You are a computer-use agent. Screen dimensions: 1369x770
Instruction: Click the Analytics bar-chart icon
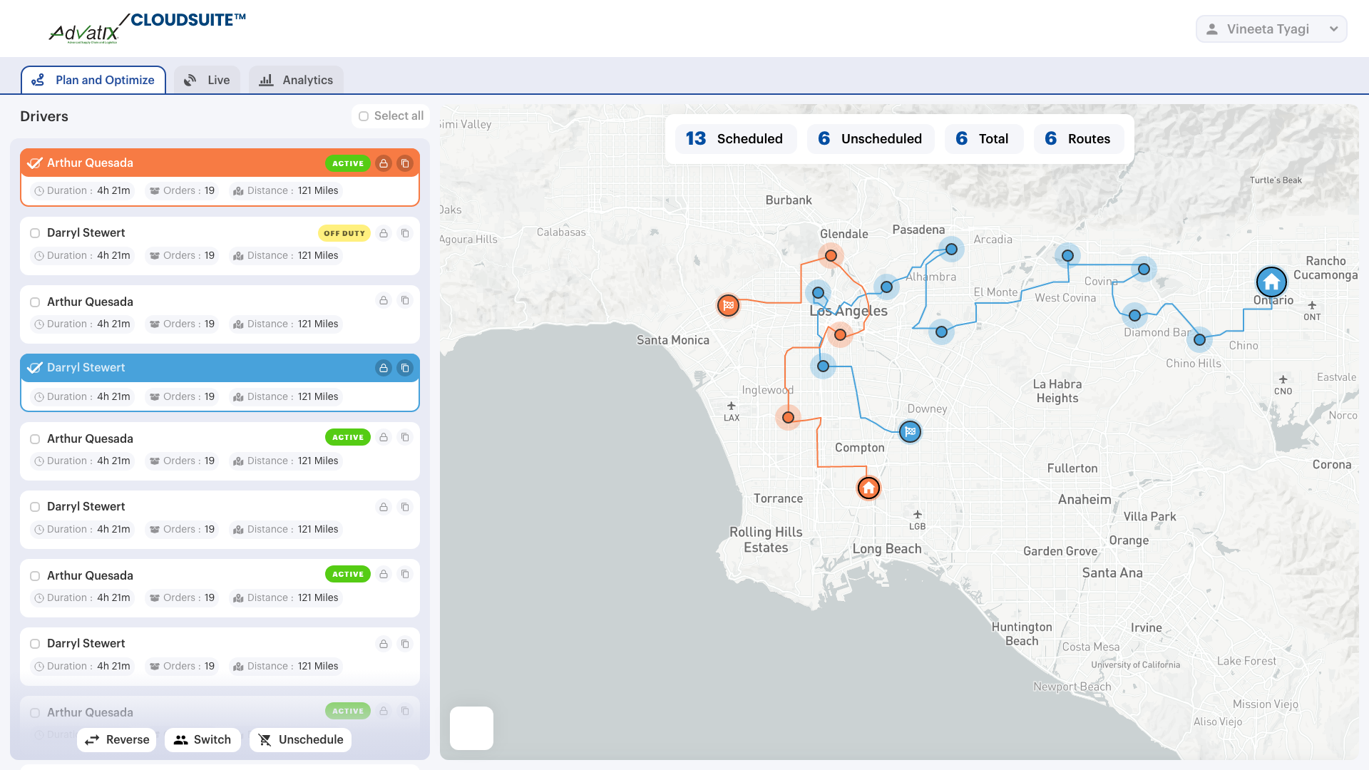pyautogui.click(x=266, y=80)
